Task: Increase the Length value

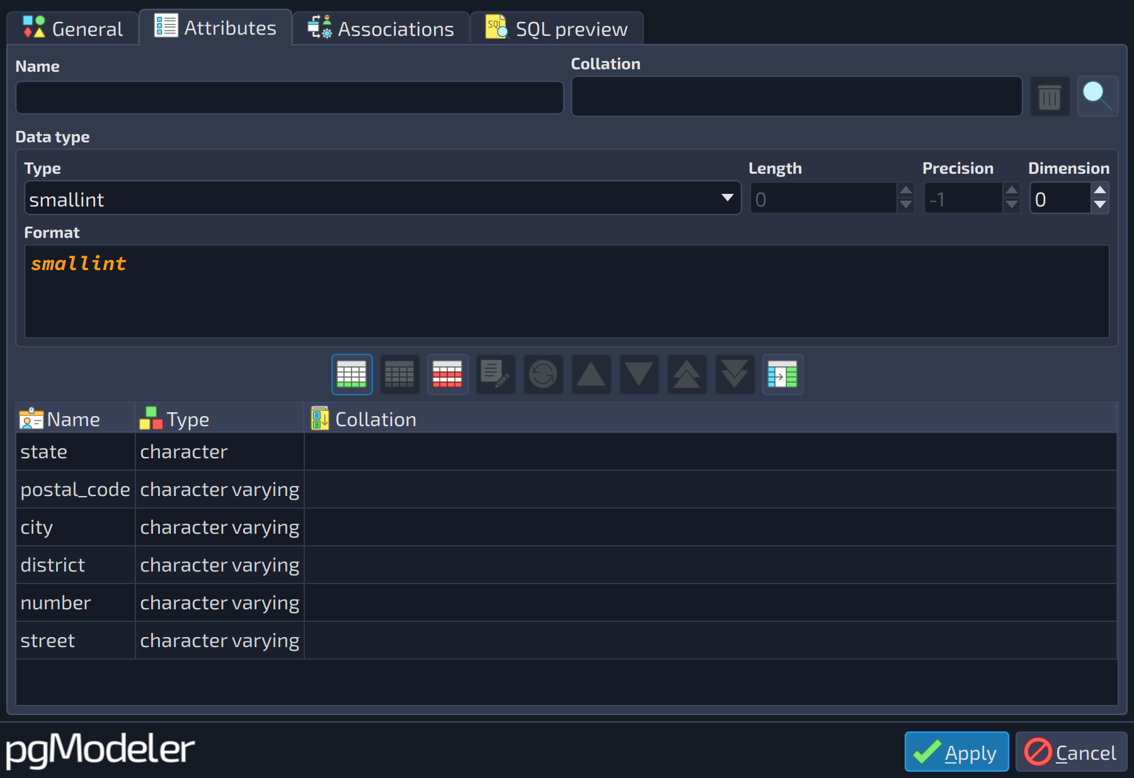Action: (x=906, y=191)
